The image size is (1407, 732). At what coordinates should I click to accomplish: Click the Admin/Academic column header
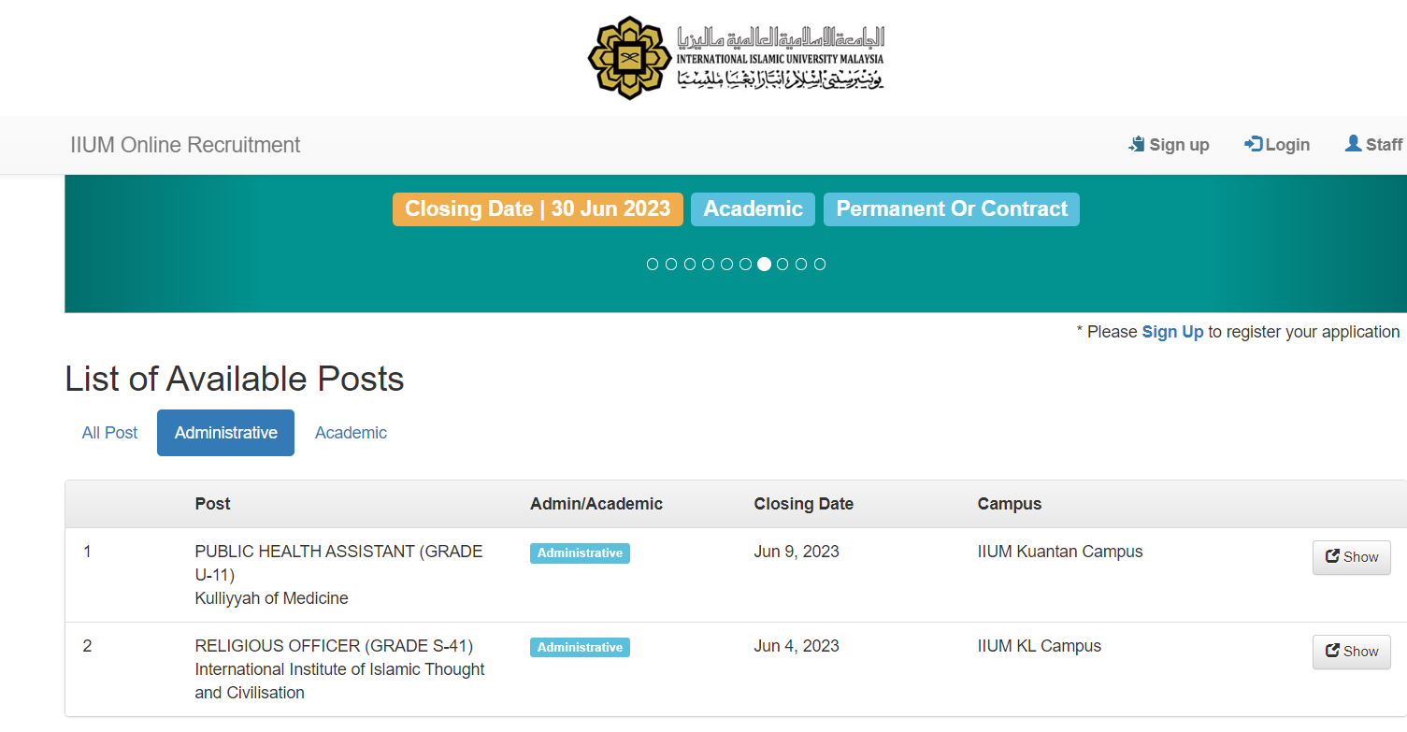(596, 504)
